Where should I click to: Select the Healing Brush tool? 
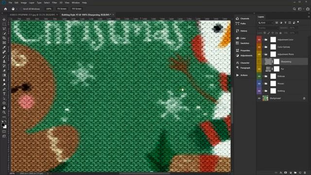(x=4, y=52)
